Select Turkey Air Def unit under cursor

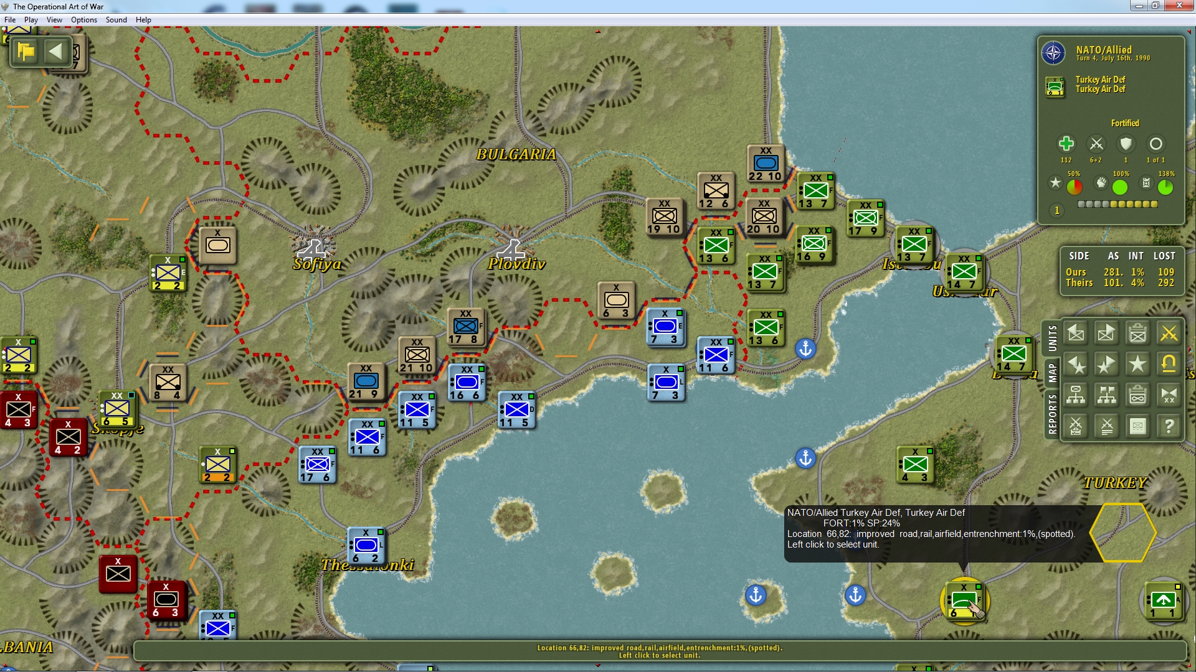(964, 600)
